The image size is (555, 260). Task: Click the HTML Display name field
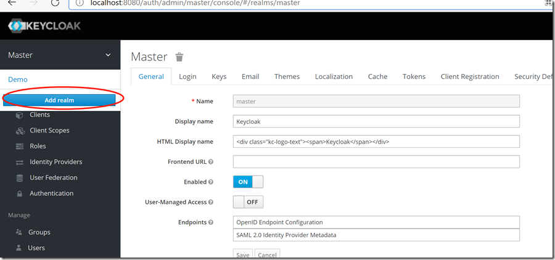coord(376,142)
